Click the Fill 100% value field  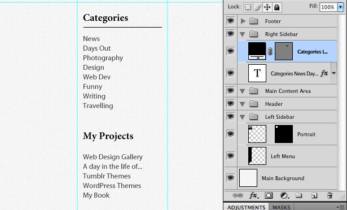[x=328, y=7]
